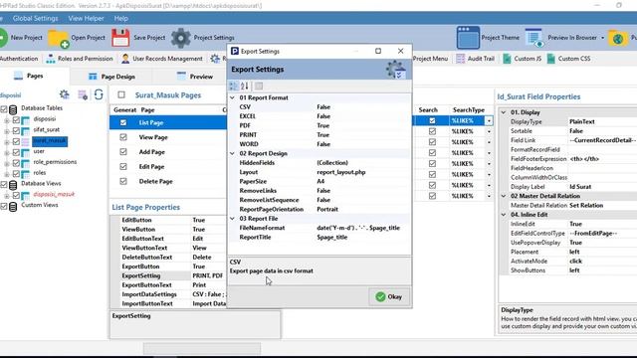Click the Open Project folder icon
The height and width of the screenshot is (358, 637).
[59, 38]
